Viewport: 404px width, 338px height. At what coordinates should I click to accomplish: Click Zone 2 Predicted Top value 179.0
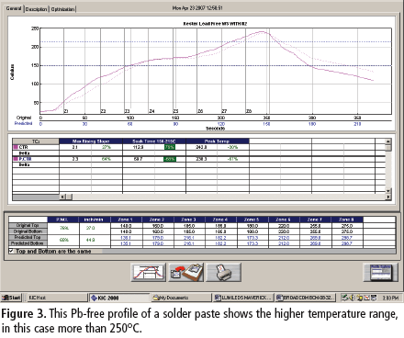[x=158, y=238]
